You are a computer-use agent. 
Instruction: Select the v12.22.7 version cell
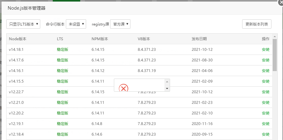16,92
